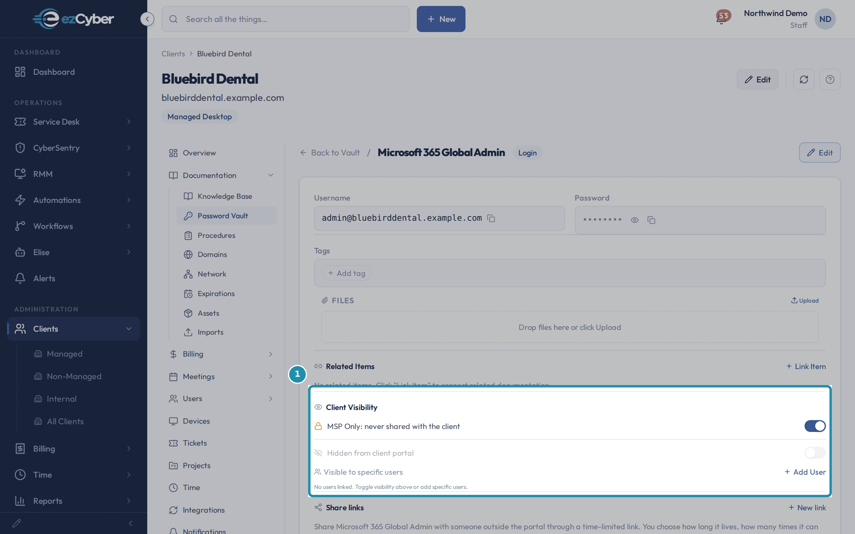This screenshot has height=534, width=855.
Task: Expand the client Meetings submenu
Action: point(223,376)
